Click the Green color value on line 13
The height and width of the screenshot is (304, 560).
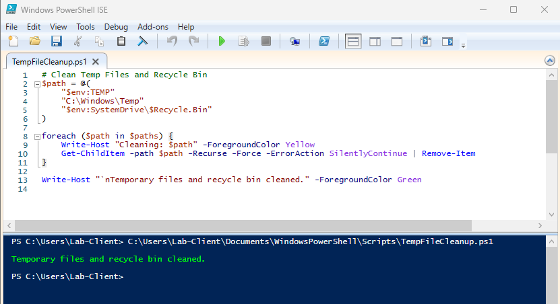pyautogui.click(x=409, y=180)
